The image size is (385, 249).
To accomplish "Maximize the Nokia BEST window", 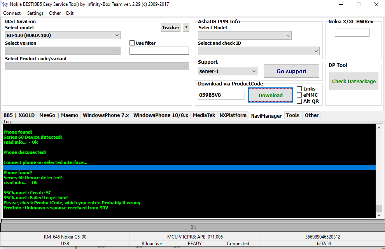I will [x=359, y=4].
